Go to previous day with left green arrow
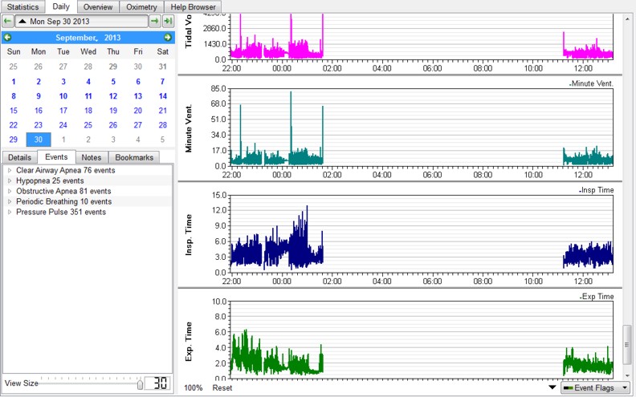The image size is (636, 397). tap(7, 22)
